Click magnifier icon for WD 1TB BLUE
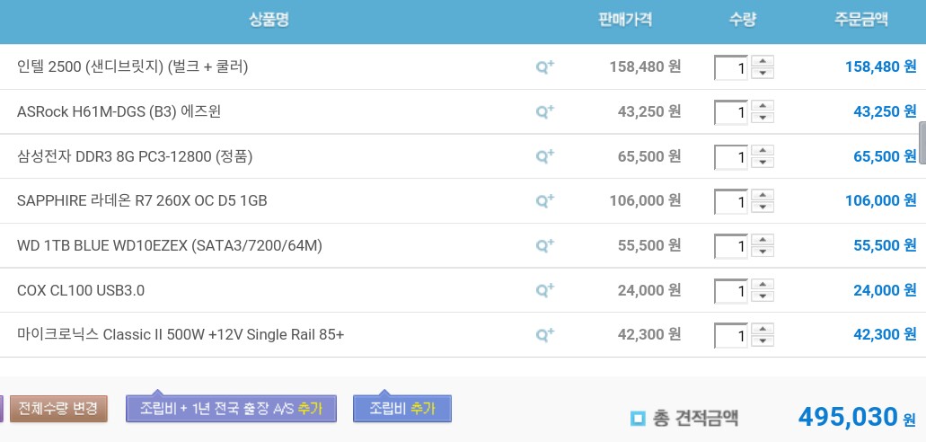 pyautogui.click(x=544, y=245)
